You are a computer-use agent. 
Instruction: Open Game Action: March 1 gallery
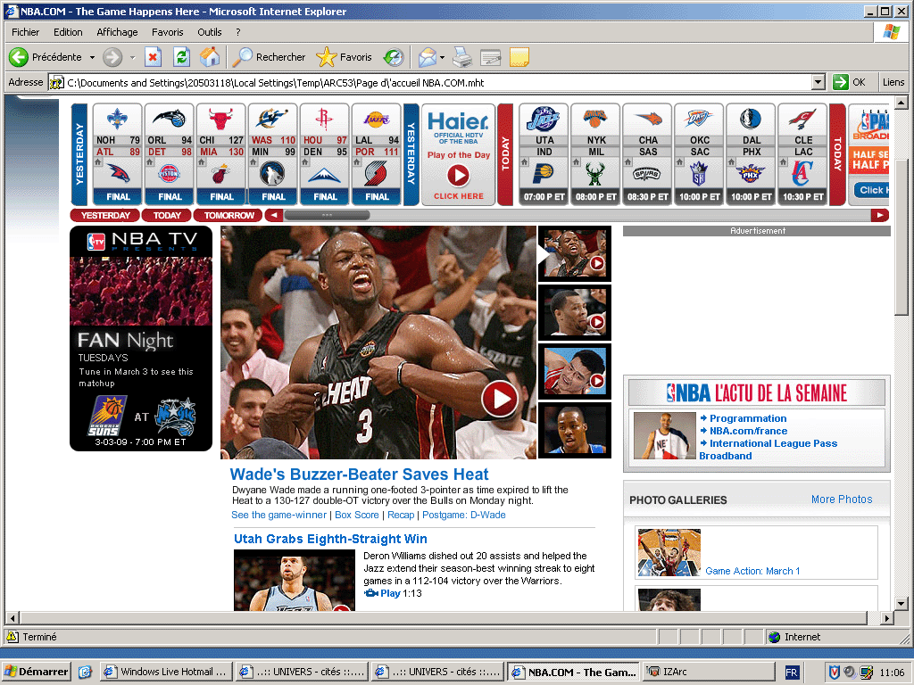pos(752,571)
